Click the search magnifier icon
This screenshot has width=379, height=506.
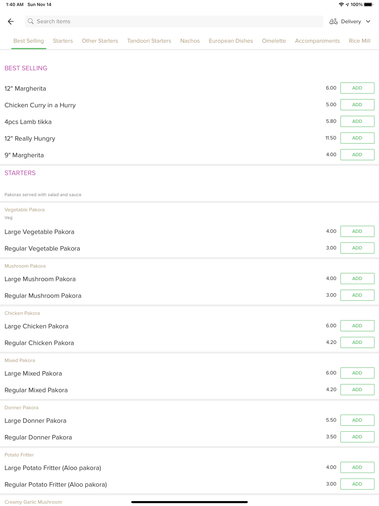(x=31, y=22)
